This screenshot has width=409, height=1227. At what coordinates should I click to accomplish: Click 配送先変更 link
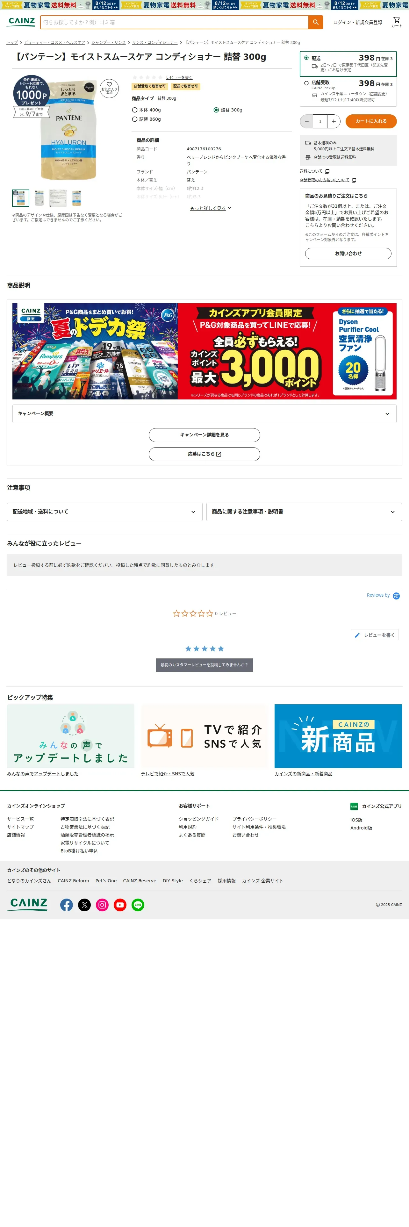(x=354, y=68)
